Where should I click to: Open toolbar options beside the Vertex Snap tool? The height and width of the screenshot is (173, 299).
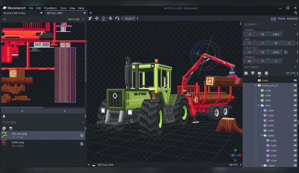122,18
